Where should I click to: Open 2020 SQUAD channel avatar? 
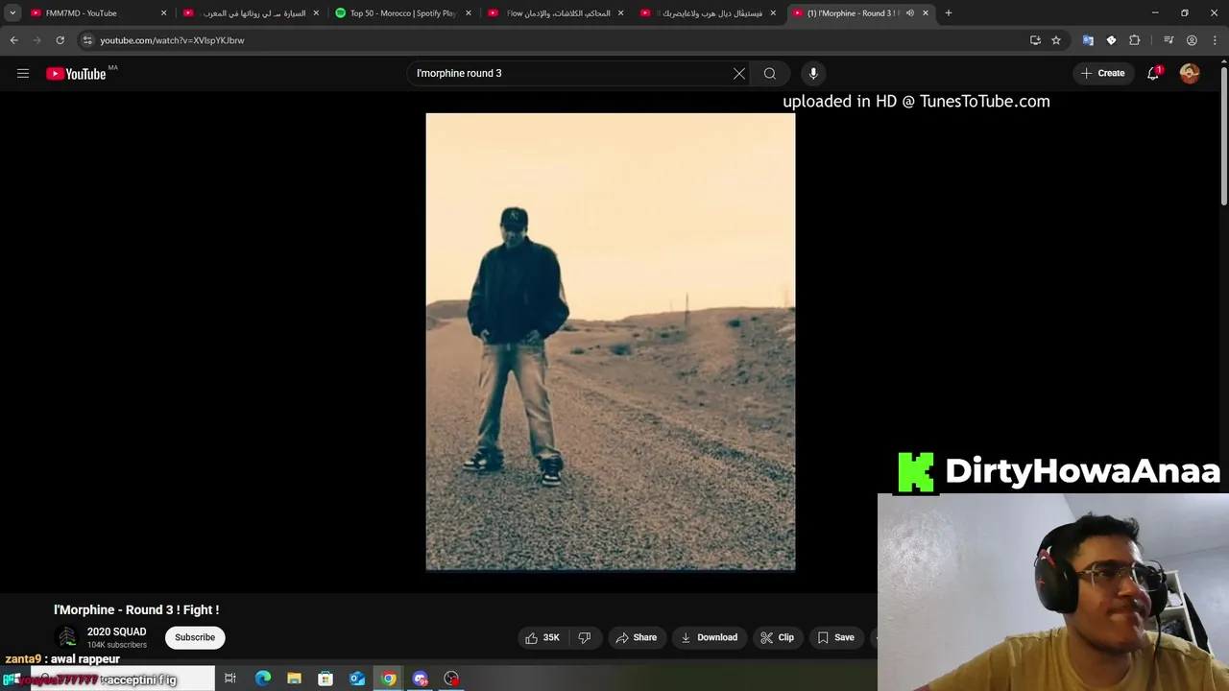pos(66,637)
